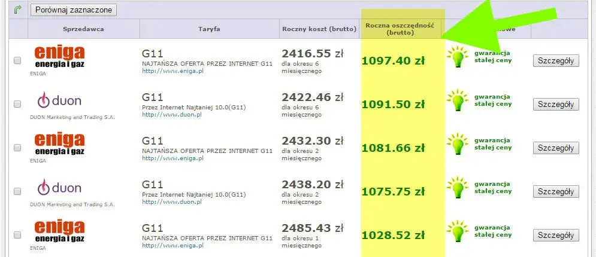The image size is (596, 257).
Task: Click the lightbulb icon in the first row
Action: 458,57
